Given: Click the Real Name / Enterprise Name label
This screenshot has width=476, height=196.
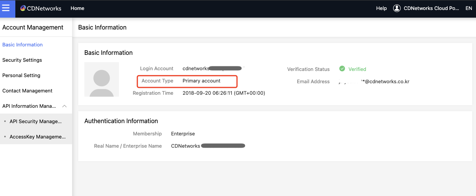Looking at the screenshot, I should click(x=128, y=146).
